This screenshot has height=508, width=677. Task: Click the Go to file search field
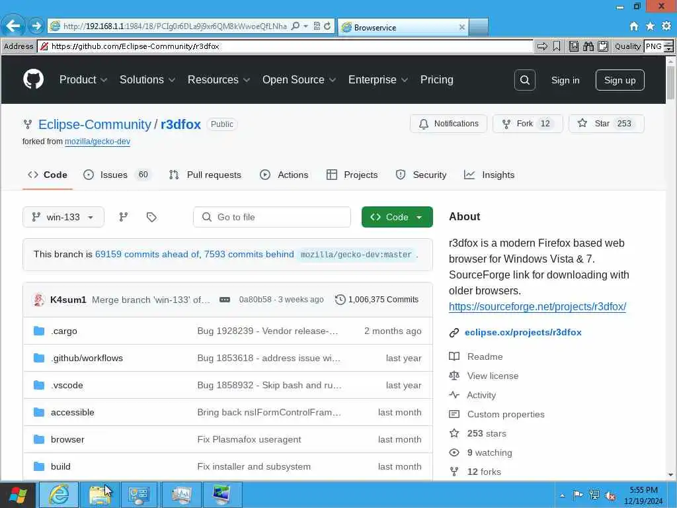point(272,217)
